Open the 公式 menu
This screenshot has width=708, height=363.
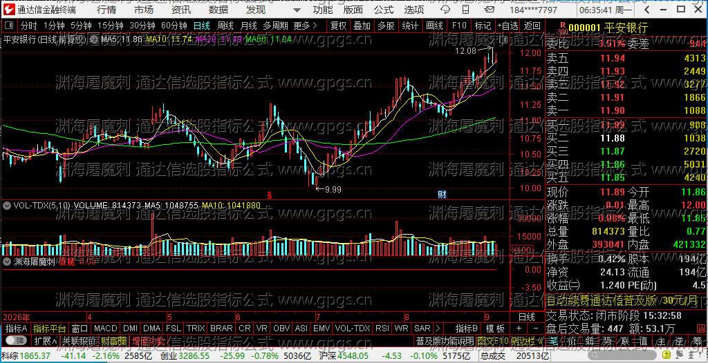click(x=383, y=10)
